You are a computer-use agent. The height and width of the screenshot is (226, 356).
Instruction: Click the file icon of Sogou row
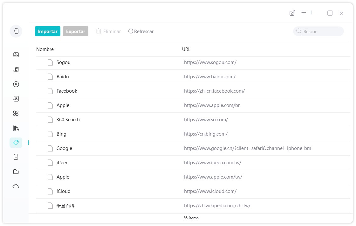coord(50,62)
